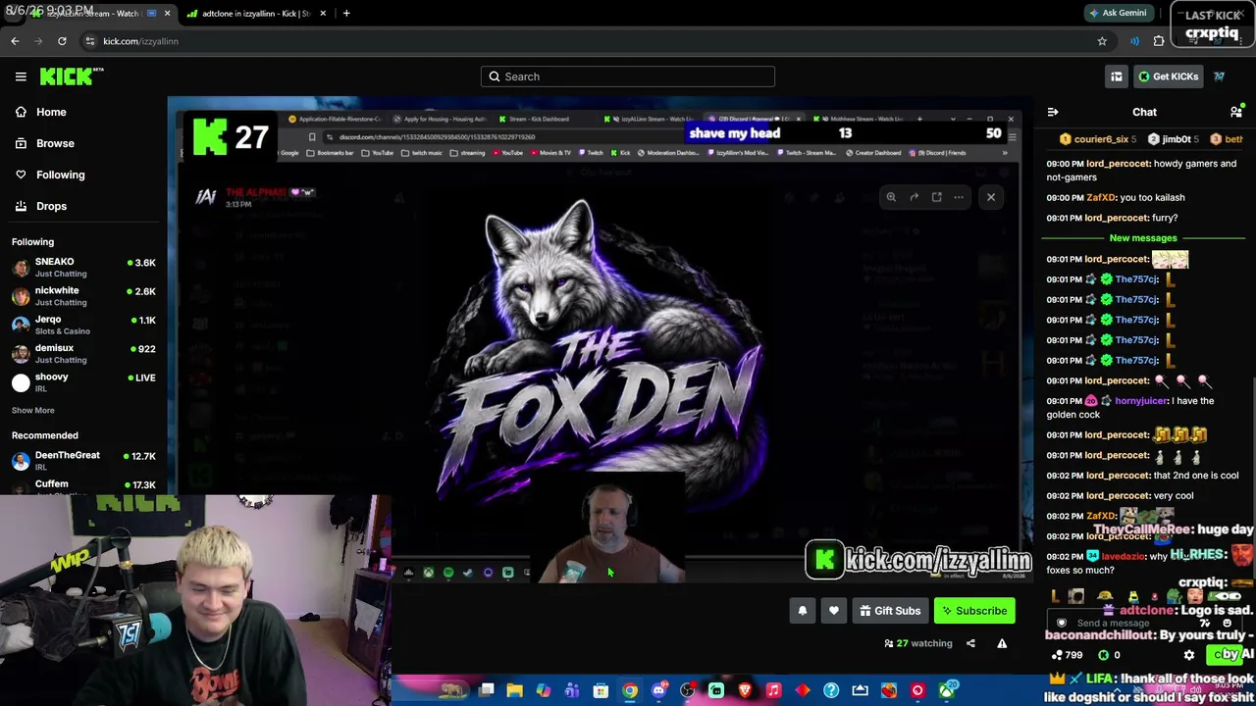Viewport: 1256px width, 706px height.
Task: Open the Kick sidebar hamburger menu
Action: click(21, 76)
